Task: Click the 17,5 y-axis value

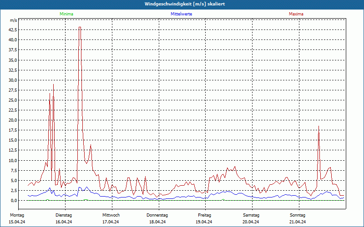Action: click(x=13, y=130)
